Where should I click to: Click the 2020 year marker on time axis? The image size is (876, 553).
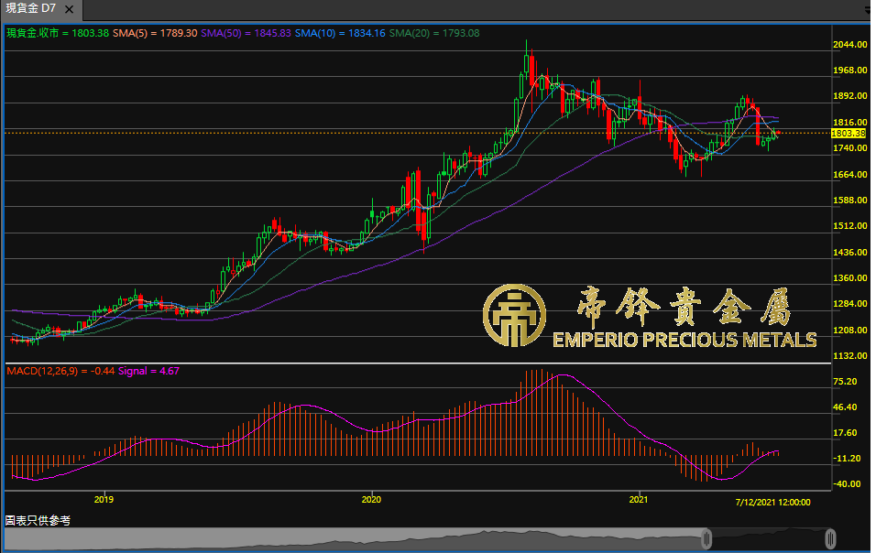(371, 500)
